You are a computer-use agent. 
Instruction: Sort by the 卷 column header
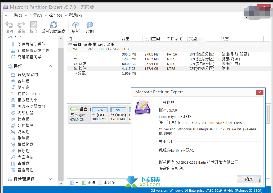(93, 39)
